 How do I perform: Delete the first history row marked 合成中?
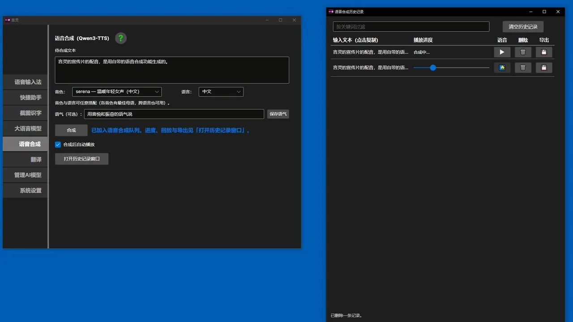[x=523, y=52]
